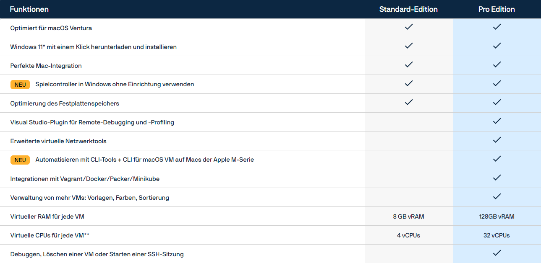Click the Funktionen header label
Screen dimensions: 541x263
[x=29, y=9]
